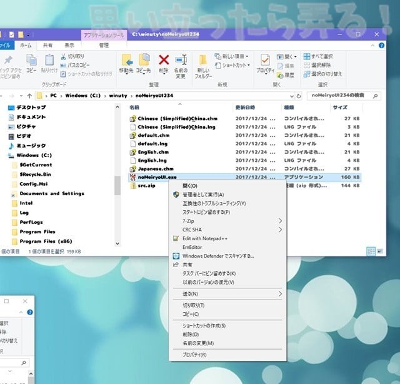Open the Program Files folder in tree
This screenshot has height=384, width=400.
[x=37, y=232]
